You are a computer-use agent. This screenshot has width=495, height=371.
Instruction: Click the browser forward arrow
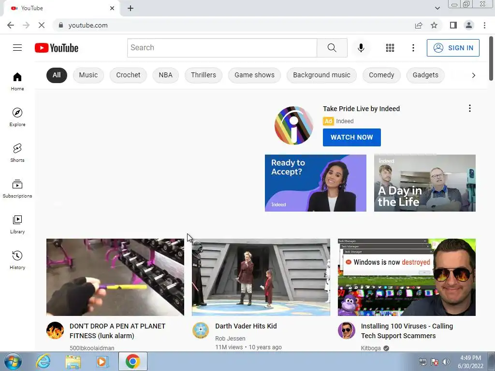[26, 25]
